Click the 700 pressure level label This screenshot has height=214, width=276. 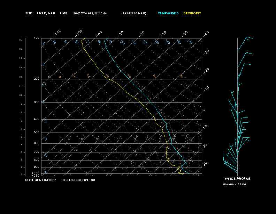click(x=37, y=152)
